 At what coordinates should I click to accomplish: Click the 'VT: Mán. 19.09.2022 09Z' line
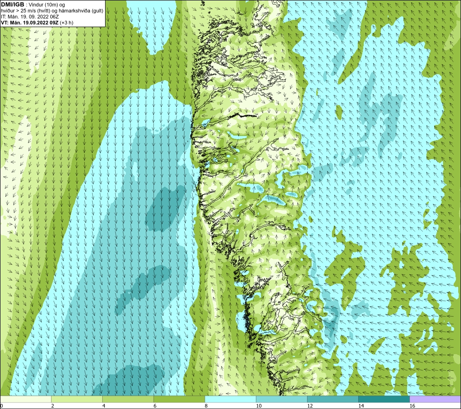(x=30, y=23)
